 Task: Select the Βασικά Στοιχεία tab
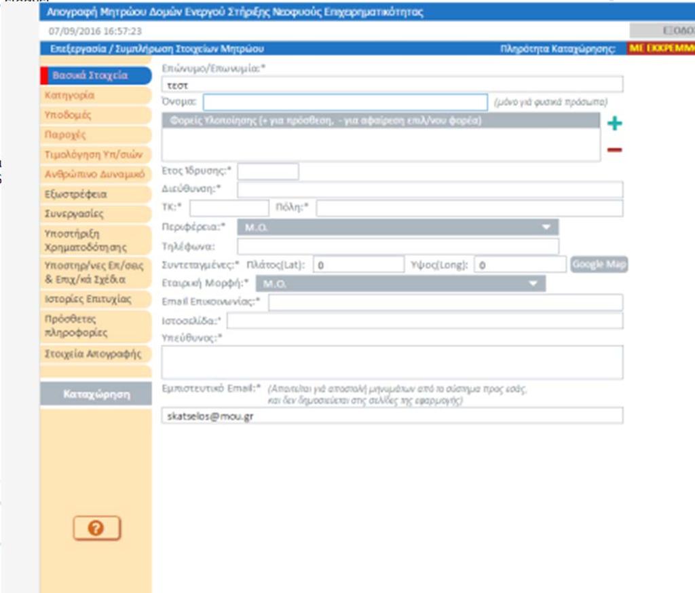[96, 75]
